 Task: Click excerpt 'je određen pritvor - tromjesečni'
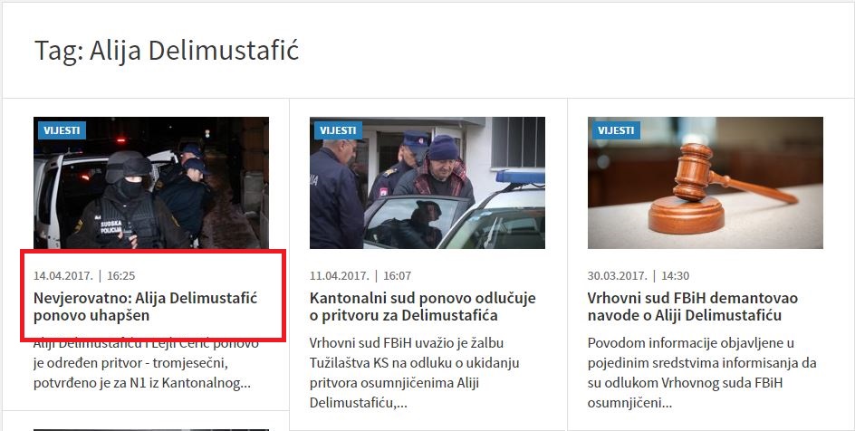(130, 363)
